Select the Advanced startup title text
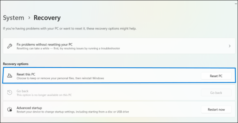Screen dimensions: 238x123 (29, 108)
